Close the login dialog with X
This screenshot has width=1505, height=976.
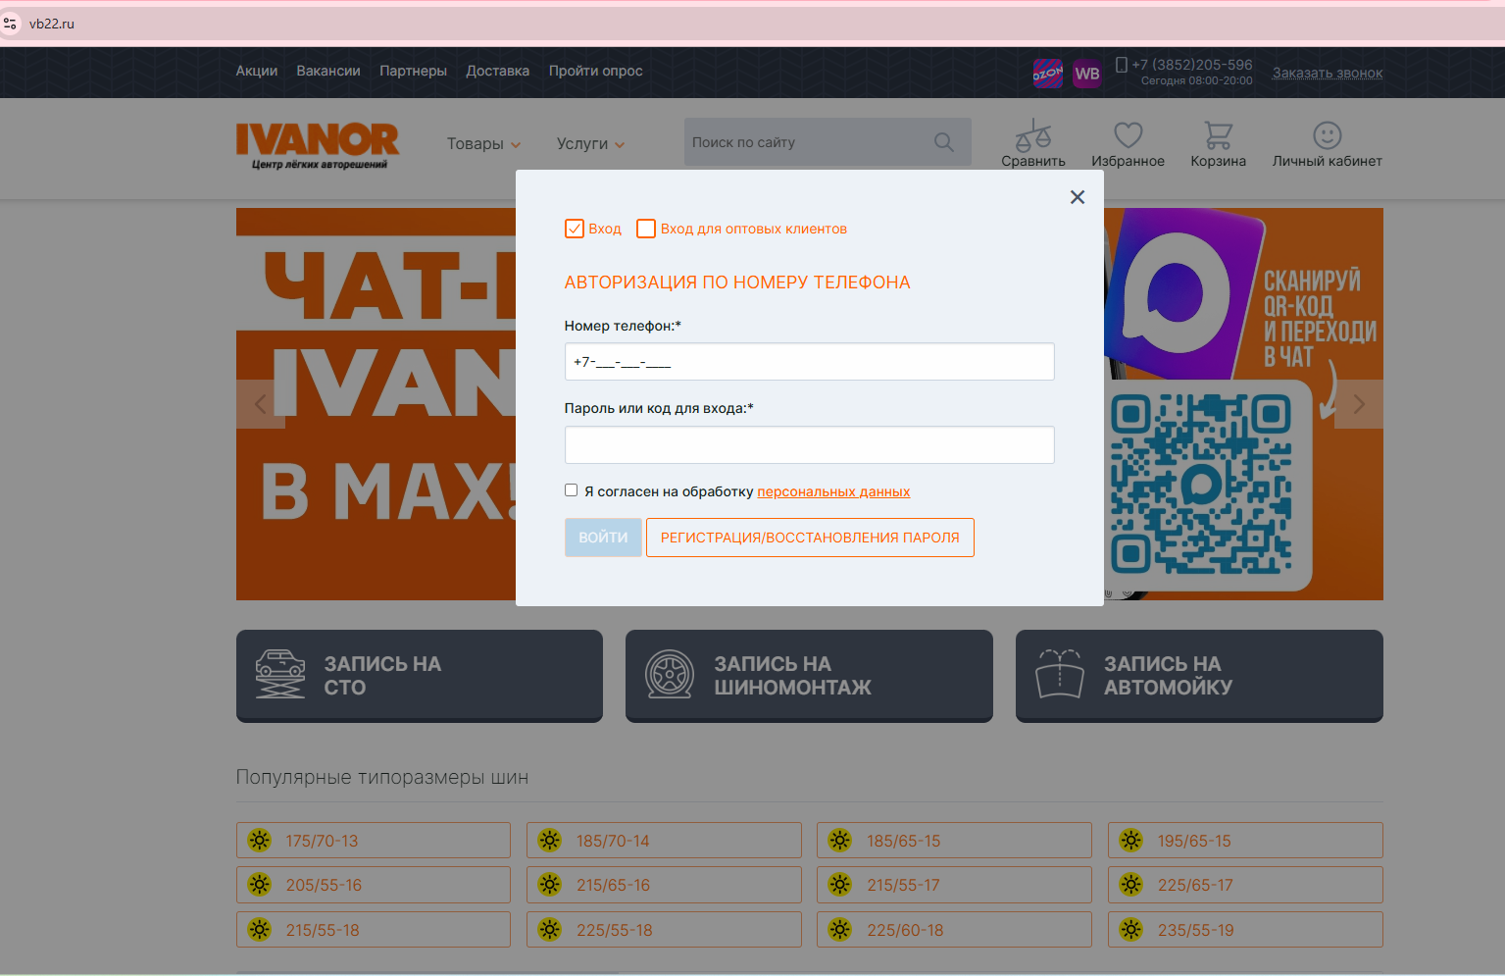tap(1077, 197)
